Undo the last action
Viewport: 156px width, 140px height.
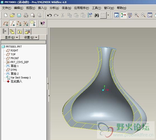coord(49,15)
